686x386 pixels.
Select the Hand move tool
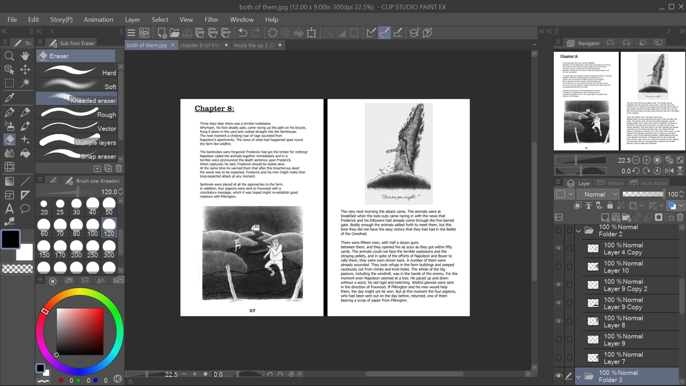(26, 55)
